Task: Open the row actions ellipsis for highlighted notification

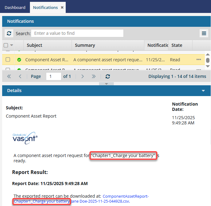Action: [x=199, y=60]
